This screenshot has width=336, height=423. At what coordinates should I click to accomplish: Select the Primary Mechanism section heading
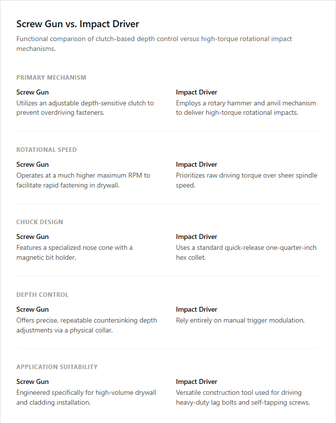[51, 77]
